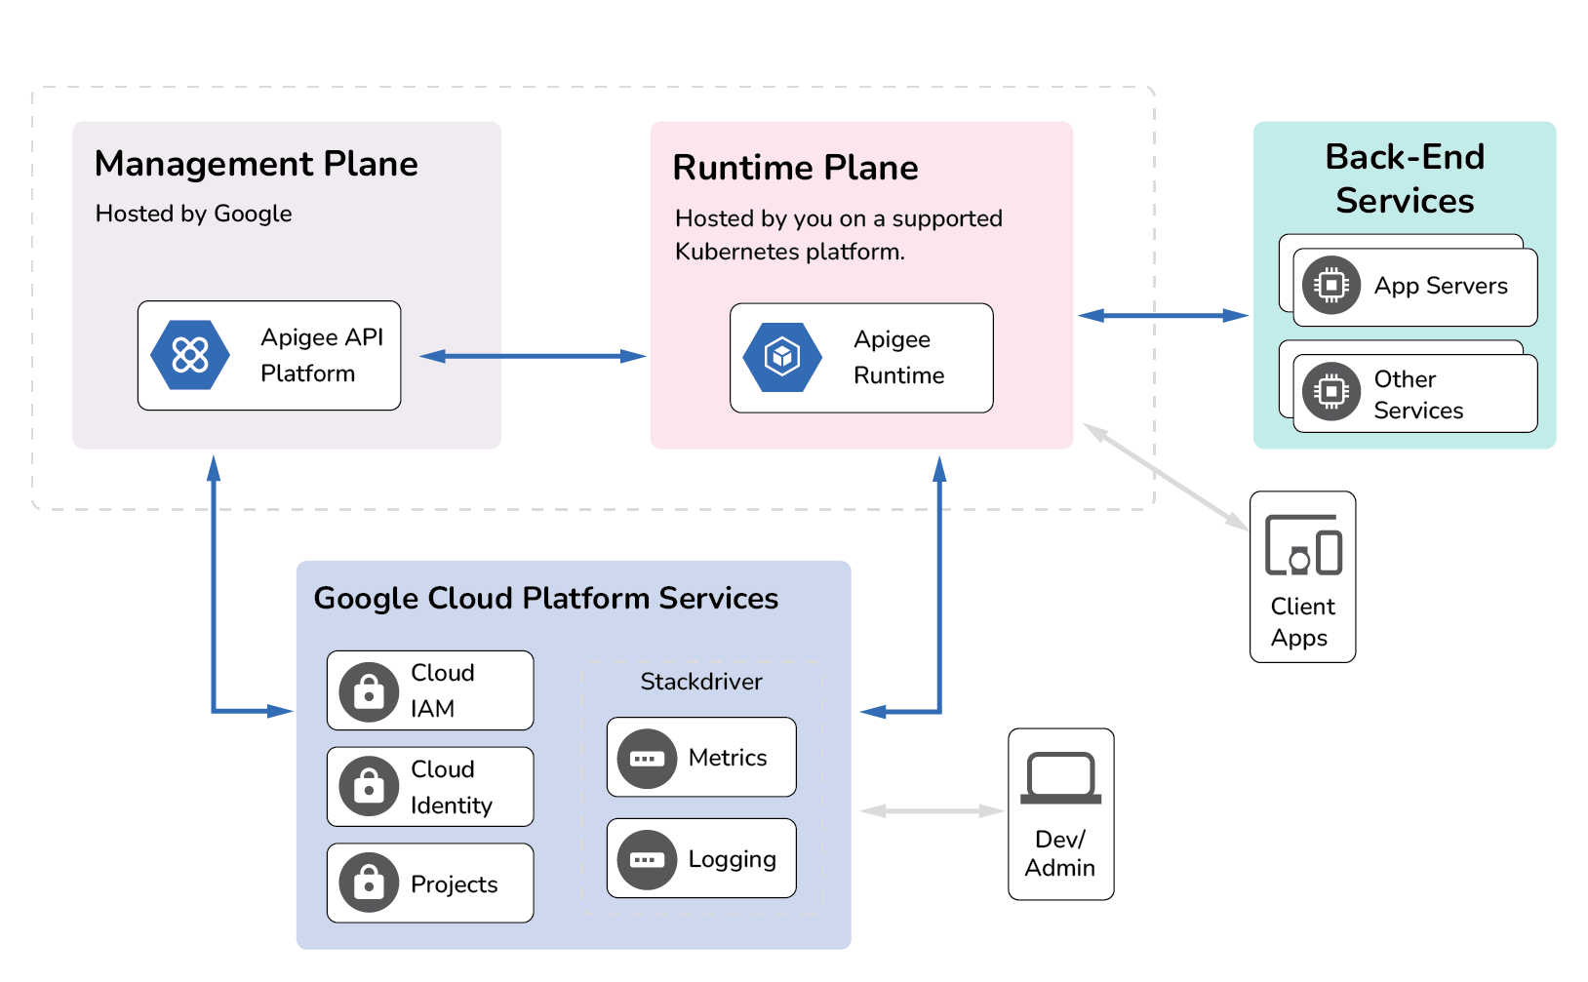Click the Stackdriver group label
The image size is (1588, 982).
click(700, 682)
